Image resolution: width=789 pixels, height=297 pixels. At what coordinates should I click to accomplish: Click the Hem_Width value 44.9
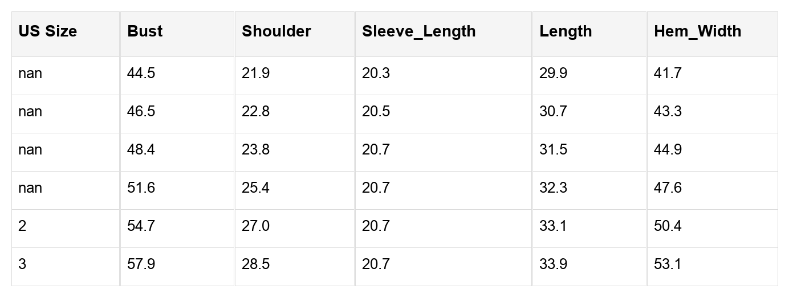[x=668, y=150]
